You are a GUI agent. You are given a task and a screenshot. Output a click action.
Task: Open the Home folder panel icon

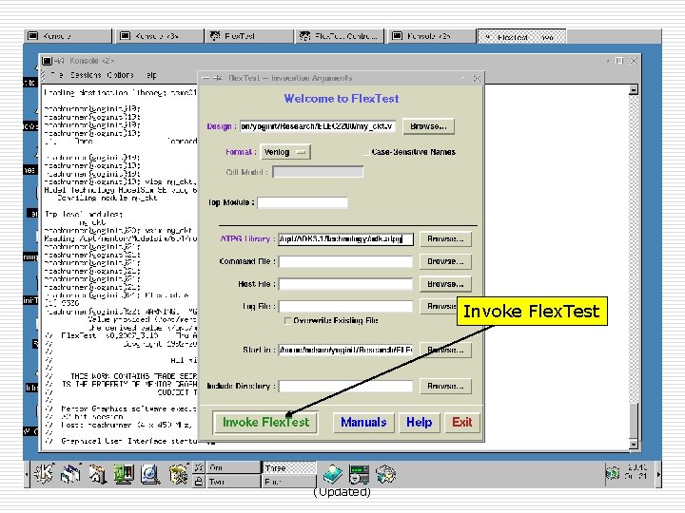[97, 475]
